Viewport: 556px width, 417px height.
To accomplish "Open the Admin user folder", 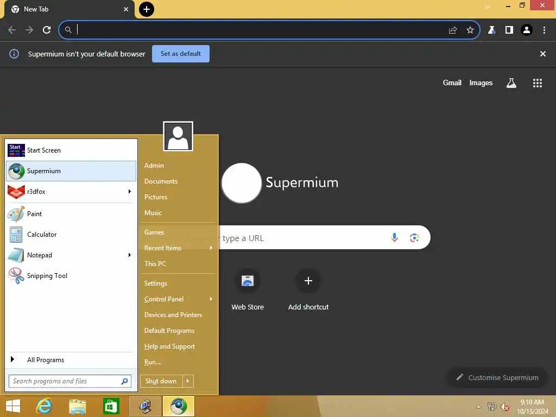I will pos(154,166).
